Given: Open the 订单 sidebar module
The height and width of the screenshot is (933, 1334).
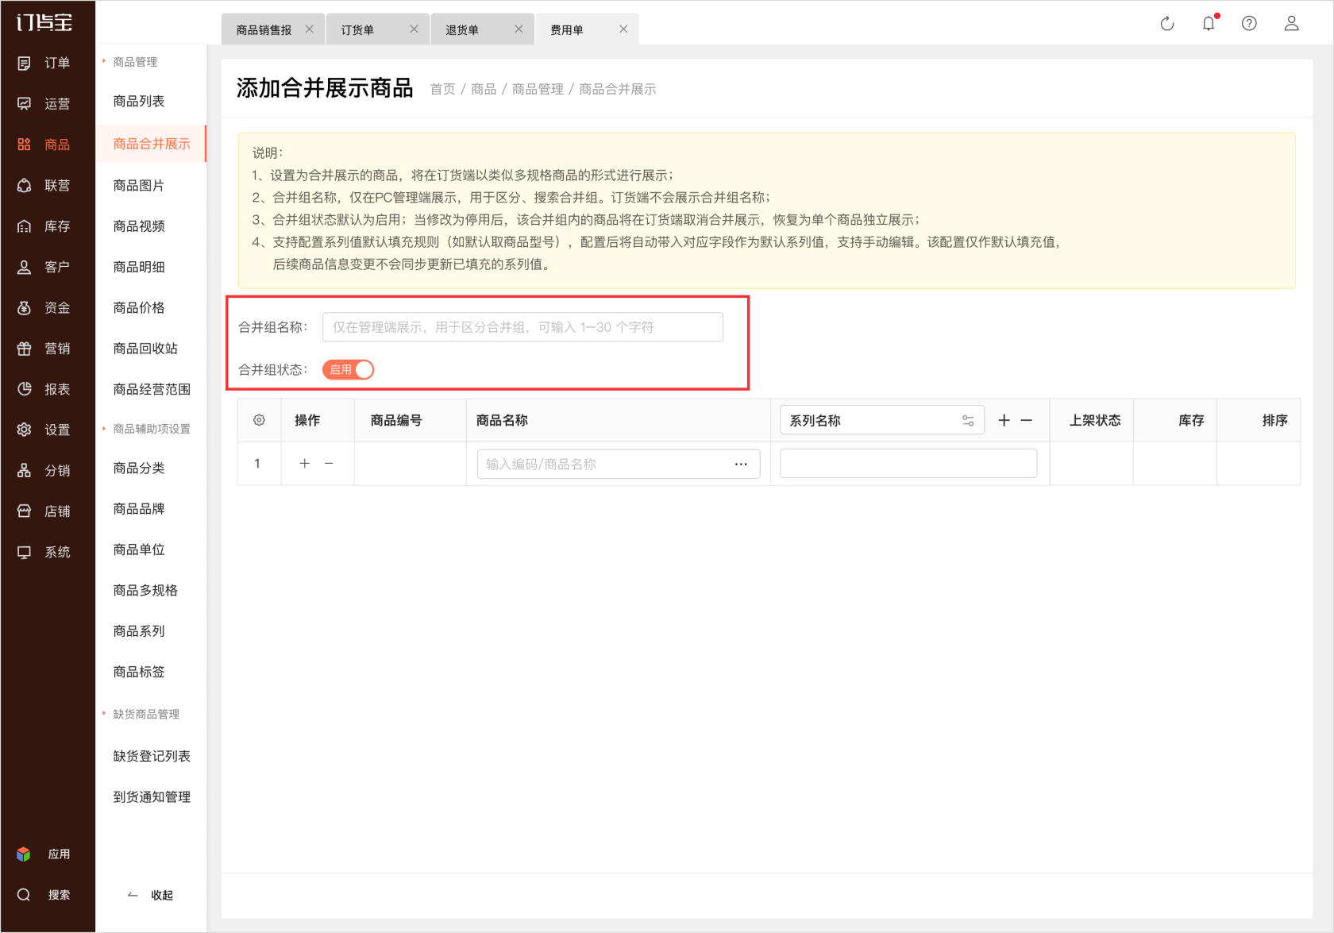Looking at the screenshot, I should pyautogui.click(x=44, y=63).
